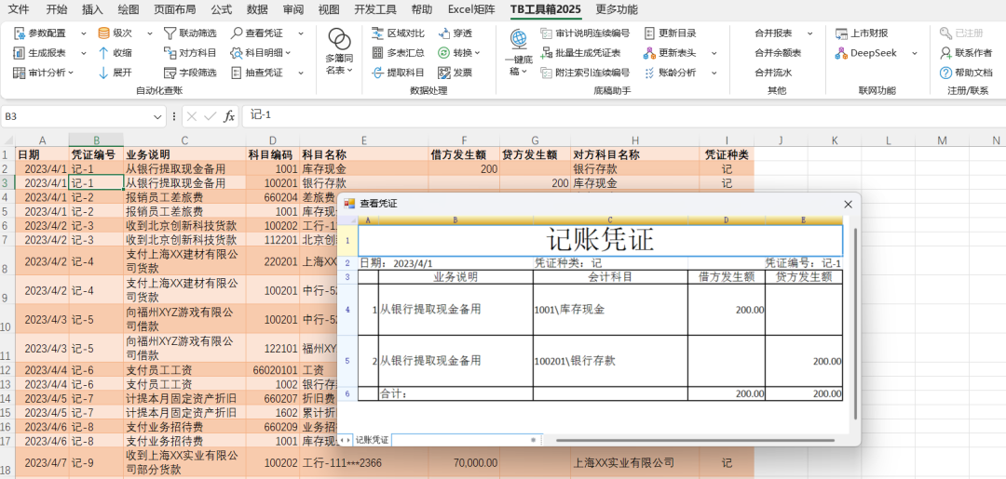Click the 区域对比 icon
Screen dimensions: 1006x479
378,33
